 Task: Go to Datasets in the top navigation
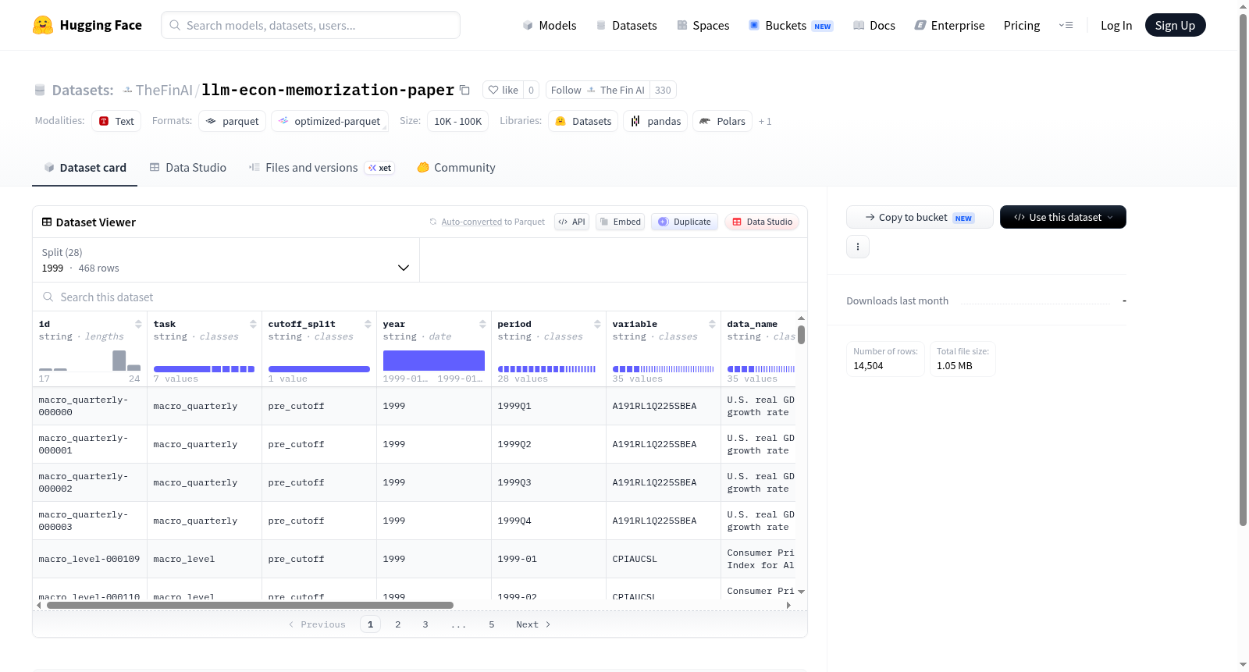pos(627,25)
